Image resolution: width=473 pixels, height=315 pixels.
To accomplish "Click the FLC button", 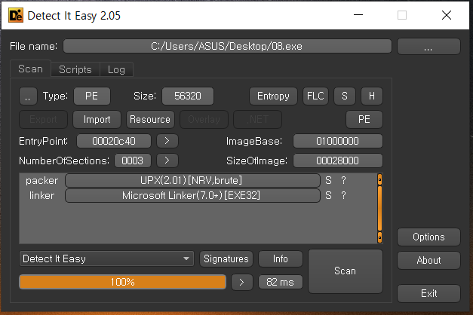I will tap(315, 96).
